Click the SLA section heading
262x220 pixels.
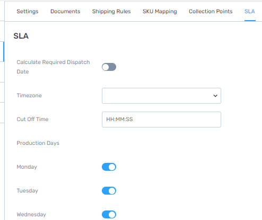[x=21, y=36]
